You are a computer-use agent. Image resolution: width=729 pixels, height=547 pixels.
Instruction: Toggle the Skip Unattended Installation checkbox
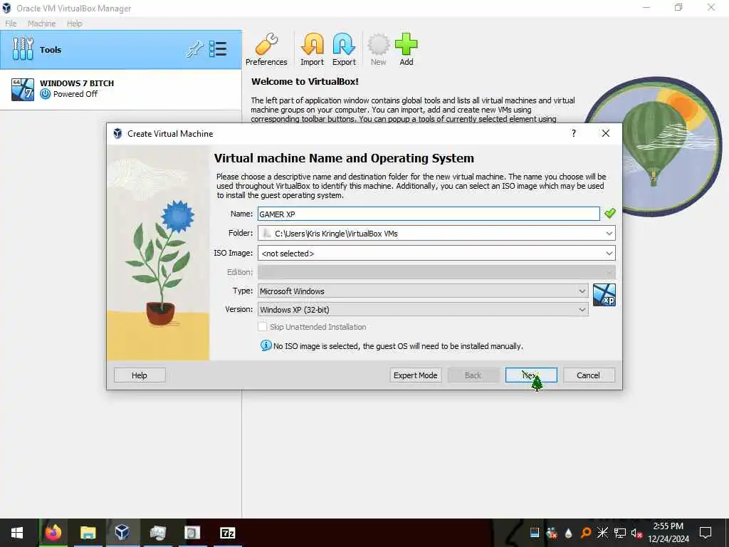[x=262, y=327]
